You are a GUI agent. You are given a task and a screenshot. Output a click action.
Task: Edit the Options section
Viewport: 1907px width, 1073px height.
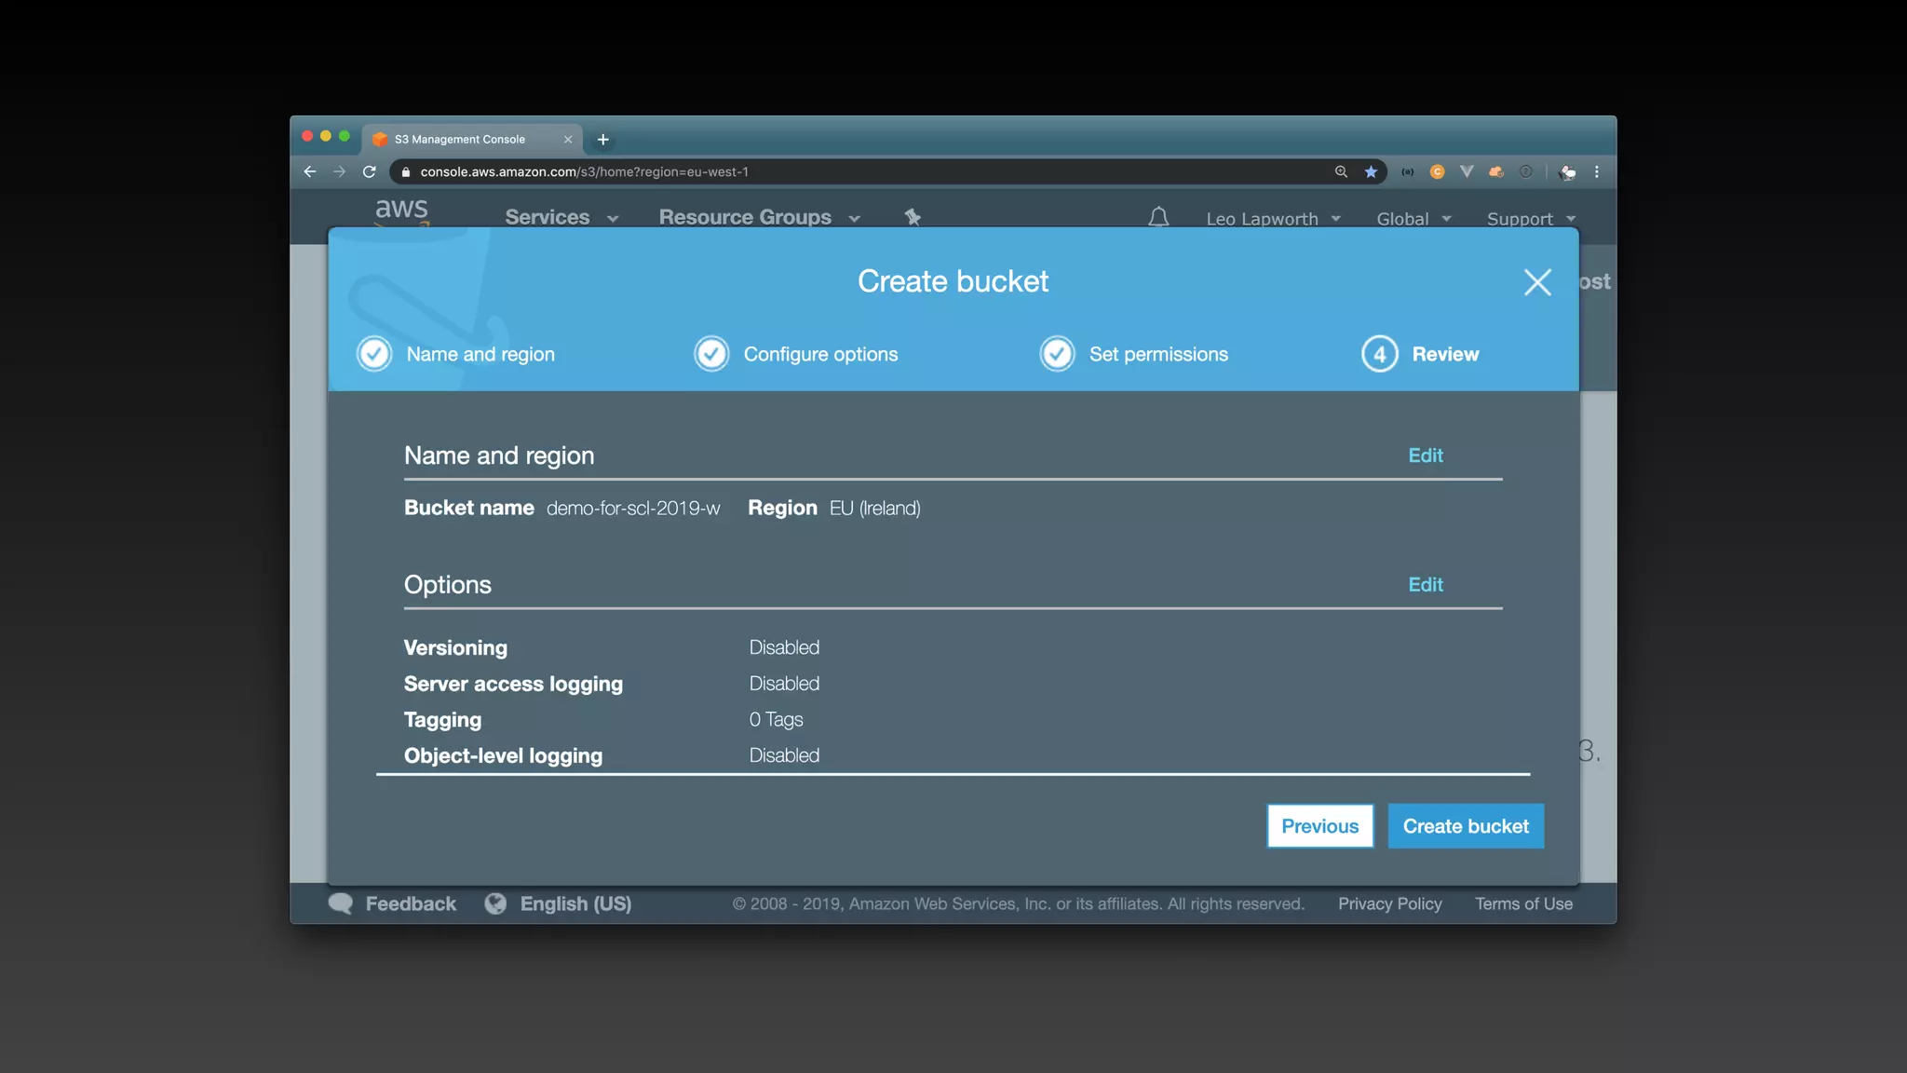coord(1425,585)
